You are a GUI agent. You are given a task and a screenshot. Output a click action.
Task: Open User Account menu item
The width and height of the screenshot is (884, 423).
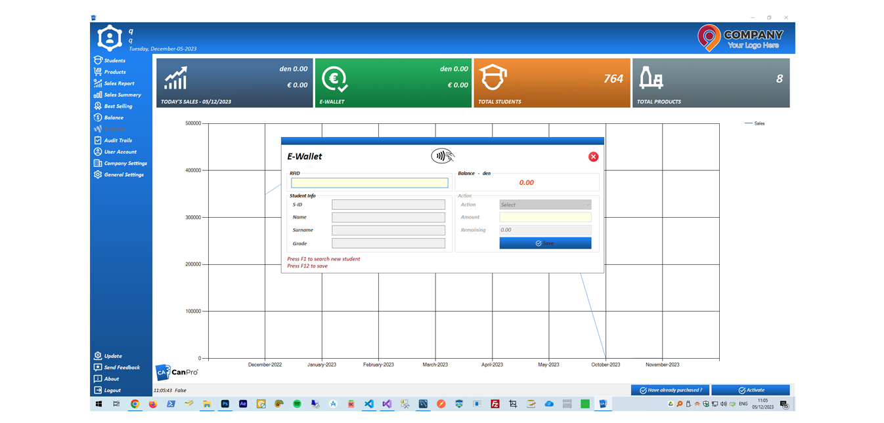click(120, 151)
